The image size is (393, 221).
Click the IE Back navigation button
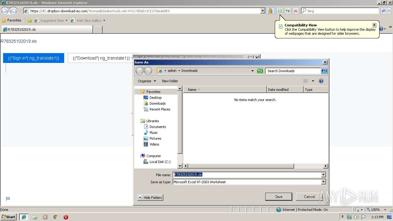coord(5,11)
